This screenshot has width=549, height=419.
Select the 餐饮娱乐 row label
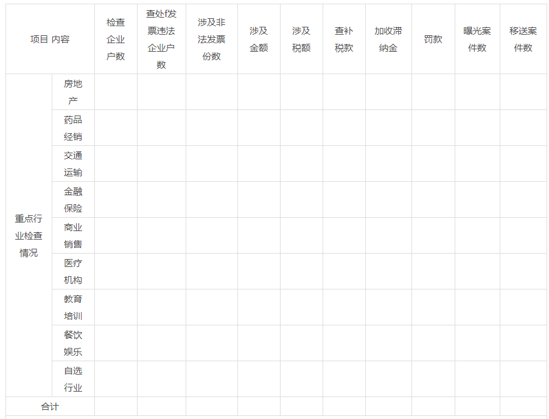click(x=73, y=344)
